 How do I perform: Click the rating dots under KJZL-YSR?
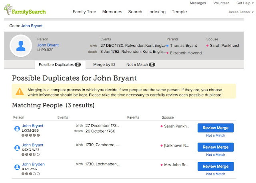[31, 174]
